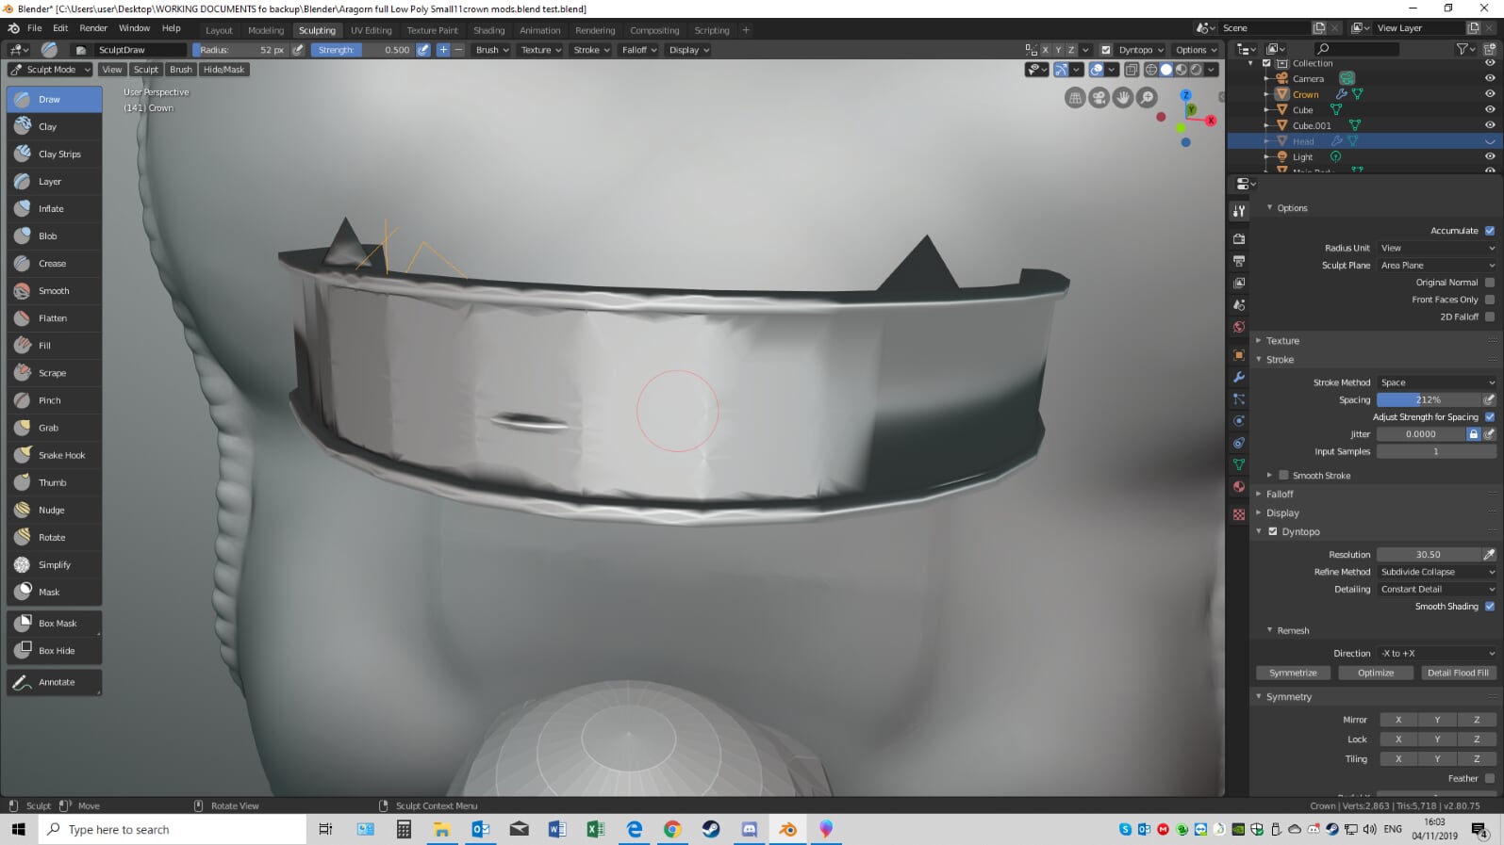Image resolution: width=1504 pixels, height=845 pixels.
Task: Open the Render menu
Action: [93, 28]
